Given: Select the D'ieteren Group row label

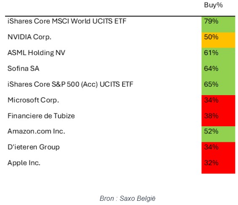Looking at the screenshot, I should [33, 147].
